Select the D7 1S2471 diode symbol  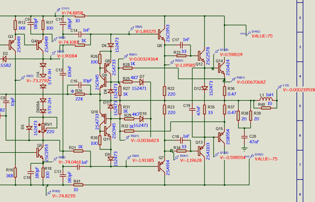[x=142, y=82]
